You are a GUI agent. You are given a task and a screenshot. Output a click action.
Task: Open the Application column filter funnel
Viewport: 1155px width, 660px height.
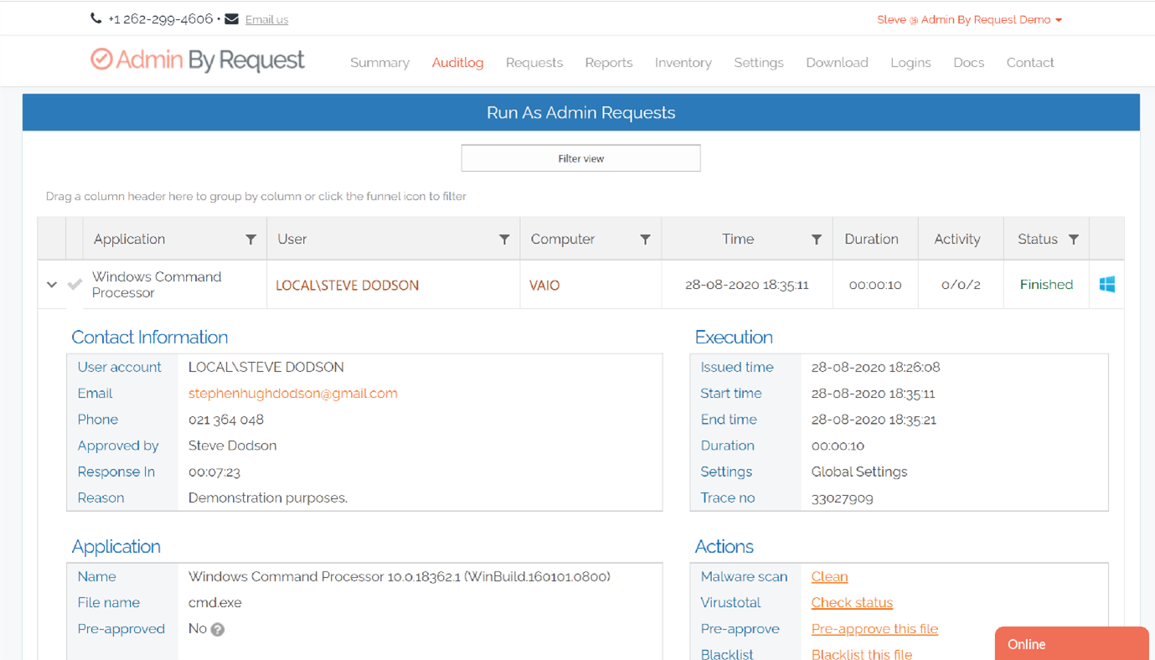click(x=250, y=240)
